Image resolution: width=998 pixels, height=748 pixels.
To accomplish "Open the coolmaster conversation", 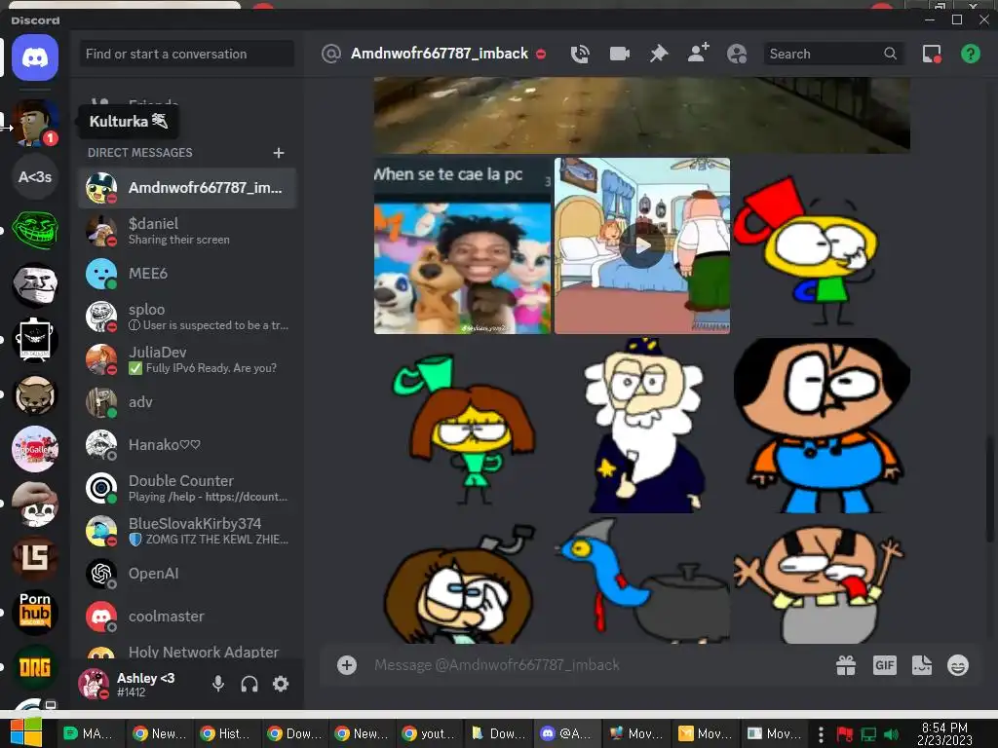I will [187, 617].
